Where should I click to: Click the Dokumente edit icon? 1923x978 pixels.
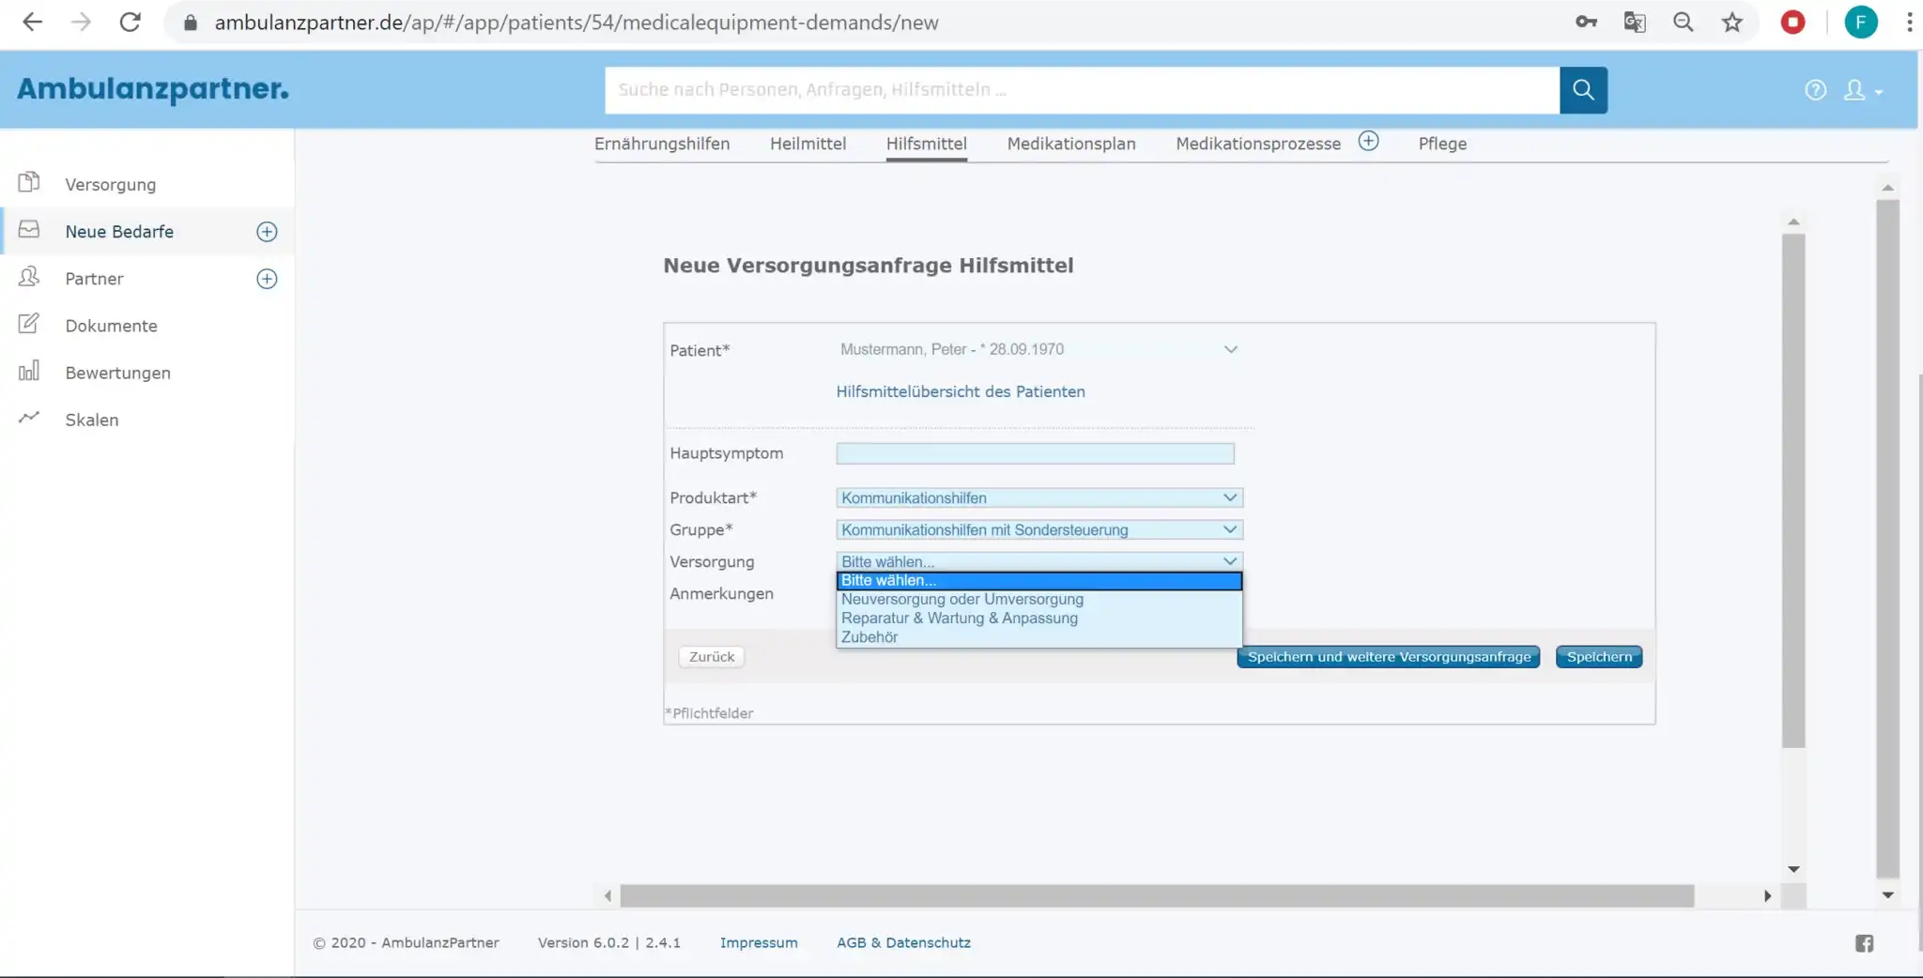[29, 324]
